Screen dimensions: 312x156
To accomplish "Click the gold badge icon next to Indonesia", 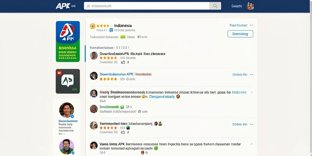I will [x=93, y=26].
